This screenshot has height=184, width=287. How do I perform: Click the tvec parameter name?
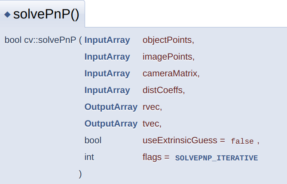(x=151, y=124)
